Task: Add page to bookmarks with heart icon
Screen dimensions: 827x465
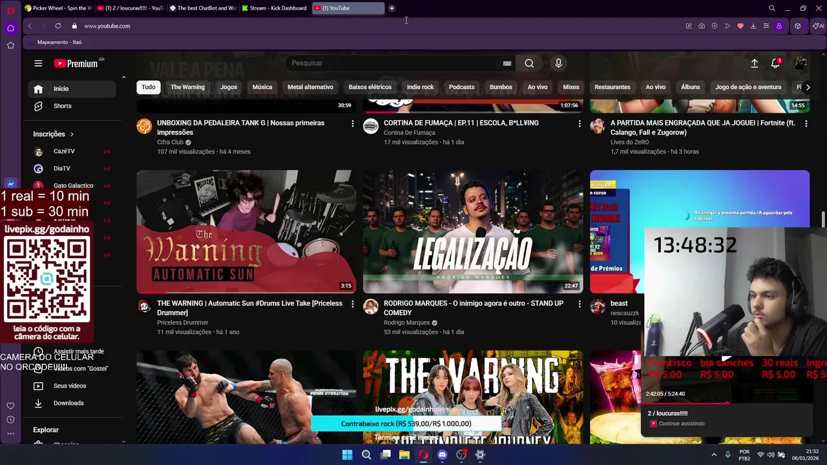Action: click(x=740, y=26)
